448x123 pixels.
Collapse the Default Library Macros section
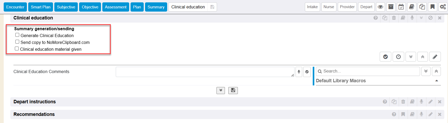tap(436, 81)
